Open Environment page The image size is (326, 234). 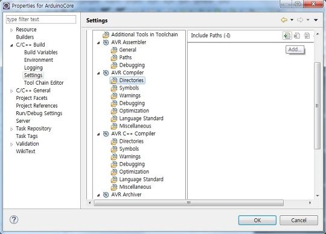pyautogui.click(x=39, y=60)
